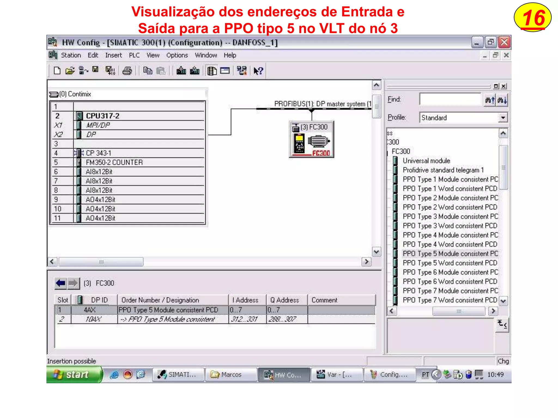Screen dimensions: 558x418
Task: Select Universal module in the catalog
Action: click(426, 161)
